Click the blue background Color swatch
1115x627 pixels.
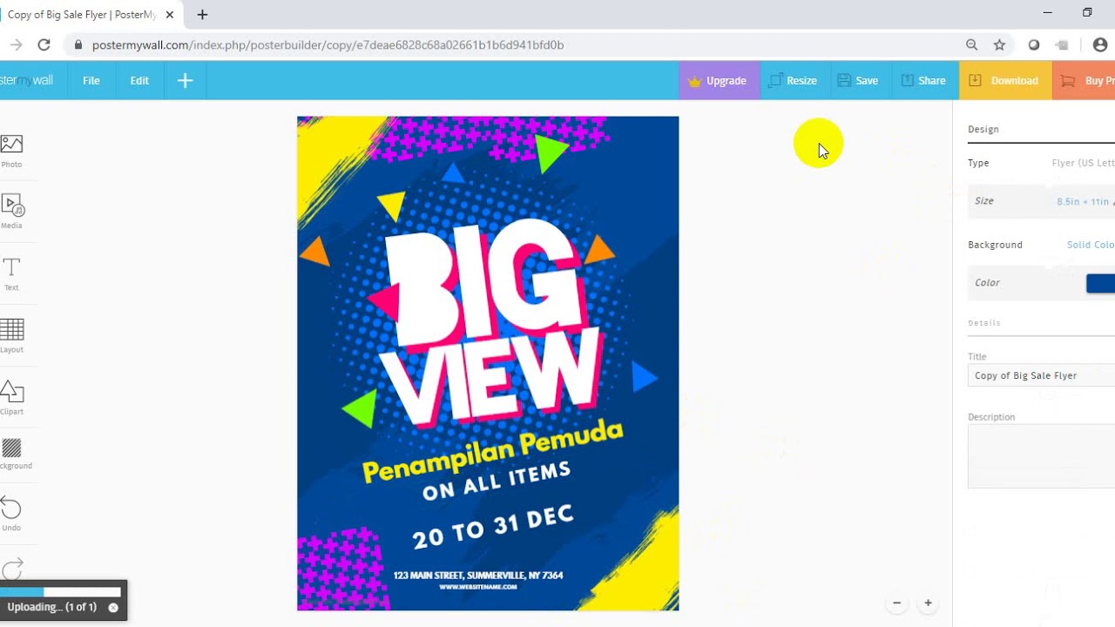click(1100, 283)
